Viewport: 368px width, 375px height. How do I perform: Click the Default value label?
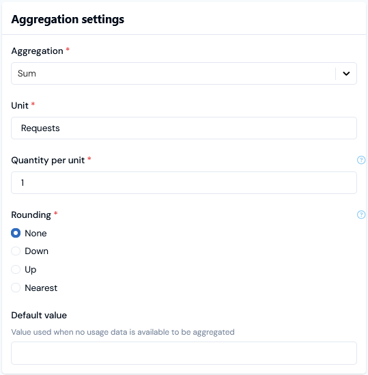39,315
